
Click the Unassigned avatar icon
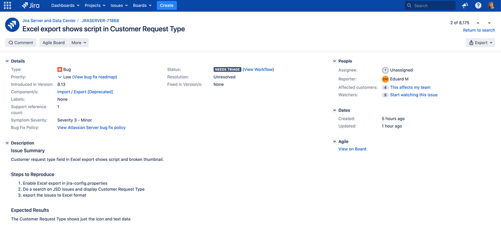[x=385, y=70]
